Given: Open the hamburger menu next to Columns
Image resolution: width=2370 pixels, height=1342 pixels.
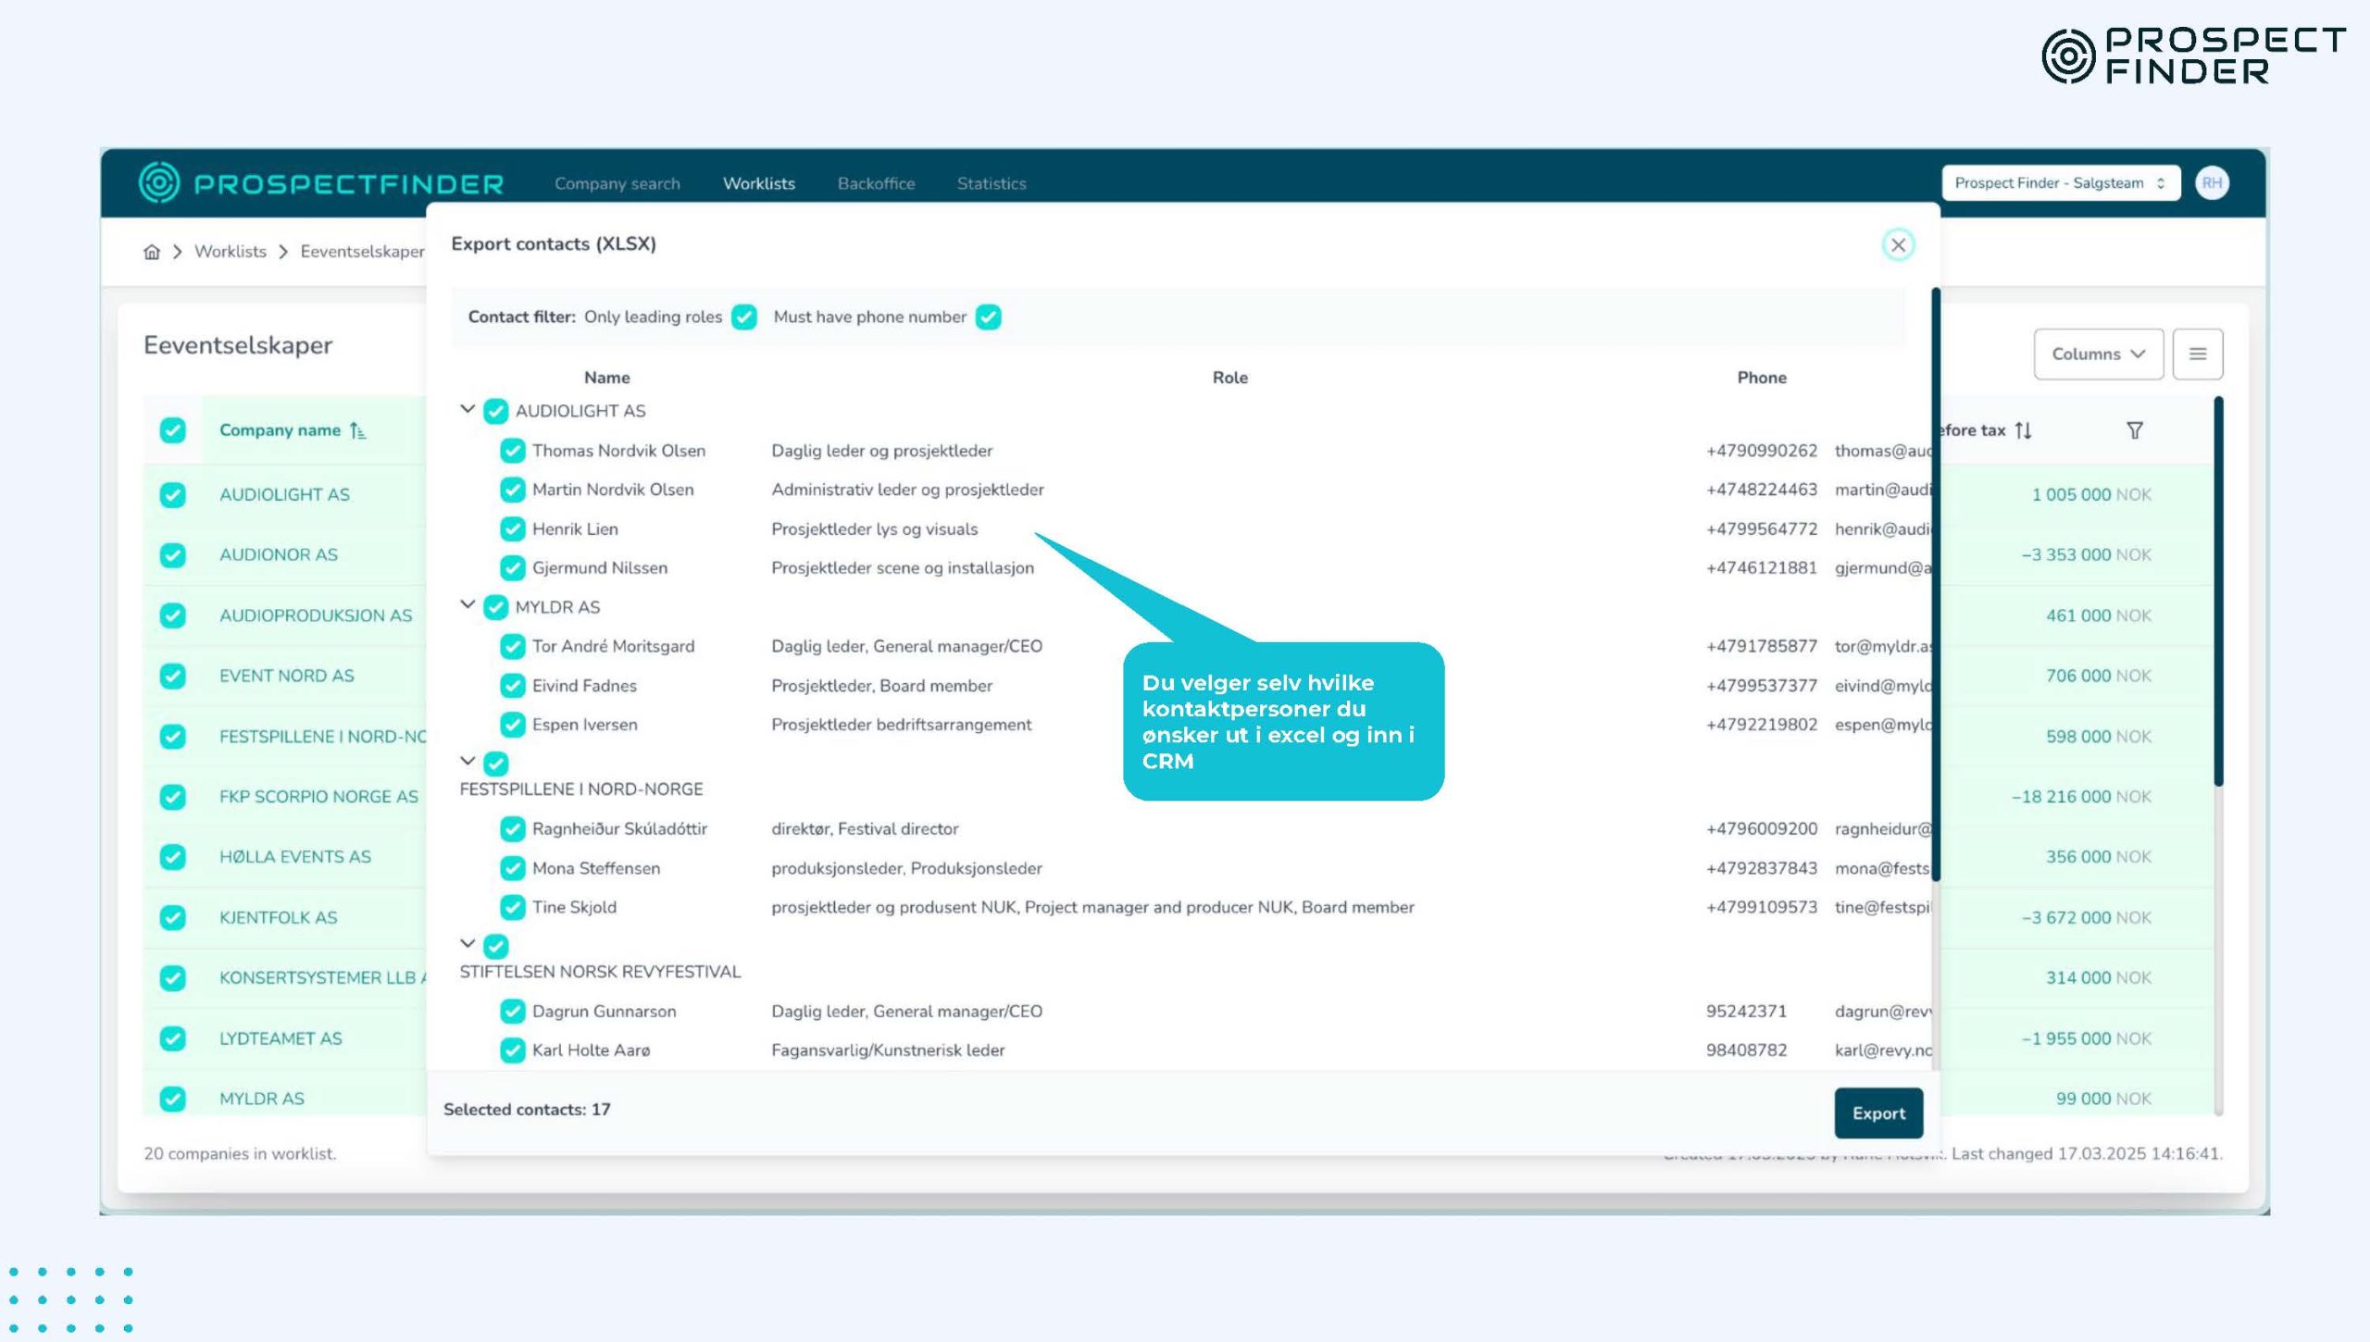Looking at the screenshot, I should click(2197, 354).
